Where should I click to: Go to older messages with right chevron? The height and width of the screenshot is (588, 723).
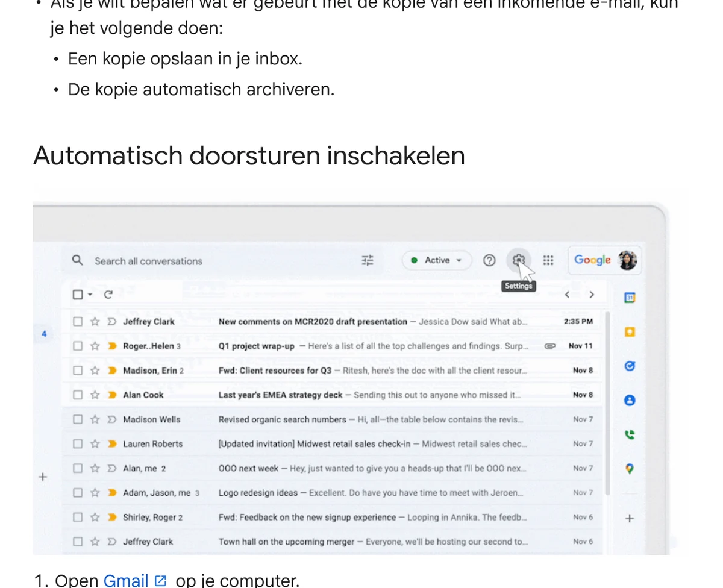[592, 295]
